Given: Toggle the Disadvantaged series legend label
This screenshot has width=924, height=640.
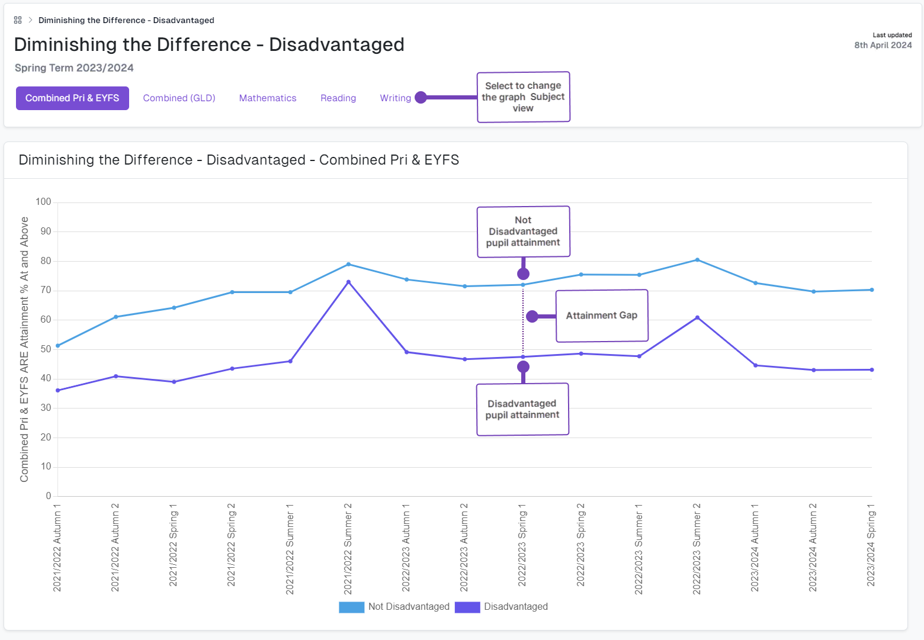Looking at the screenshot, I should click(x=515, y=607).
